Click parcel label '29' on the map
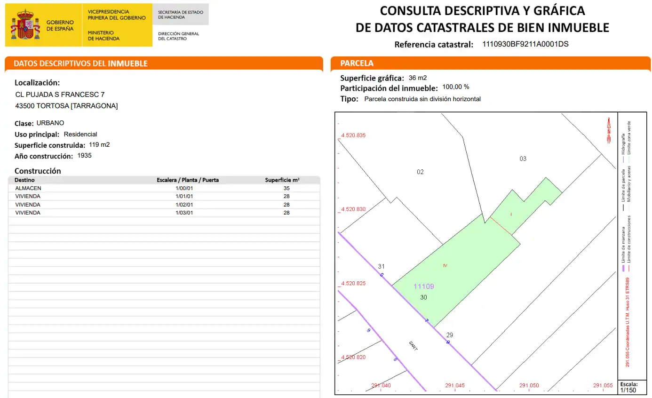This screenshot has width=652, height=398. 450,335
